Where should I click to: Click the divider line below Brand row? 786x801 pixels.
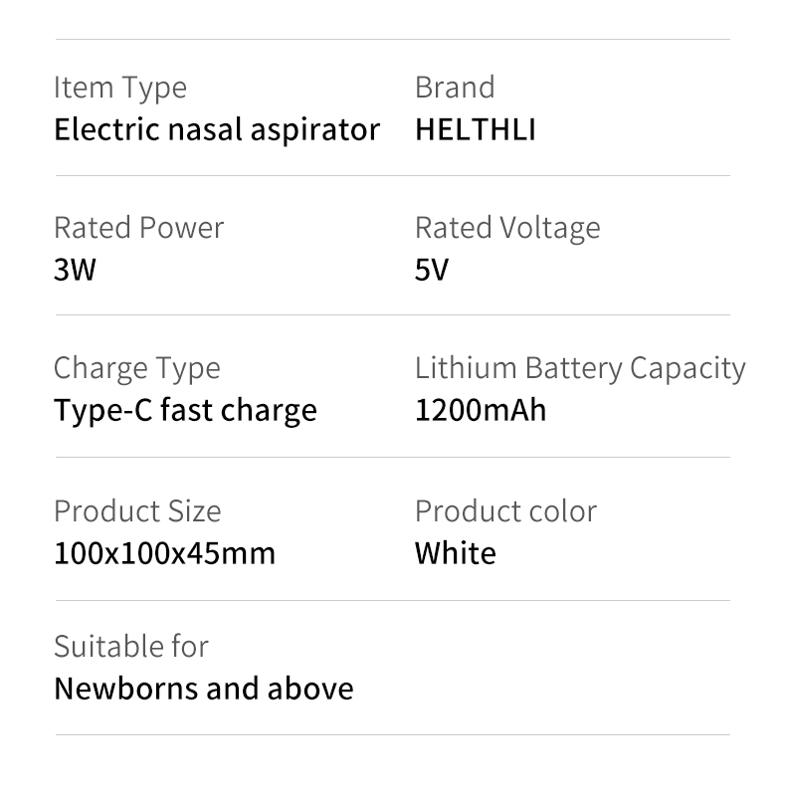coord(393,175)
